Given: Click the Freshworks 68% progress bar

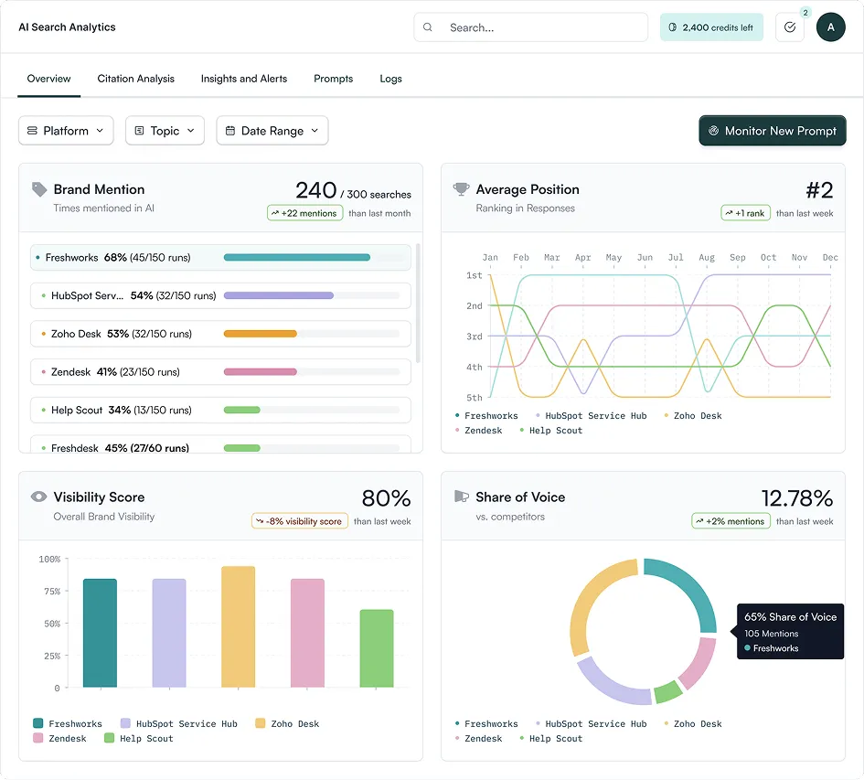Looking at the screenshot, I should (312, 258).
